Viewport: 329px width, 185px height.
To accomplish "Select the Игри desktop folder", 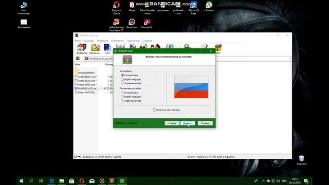I will click(132, 7).
